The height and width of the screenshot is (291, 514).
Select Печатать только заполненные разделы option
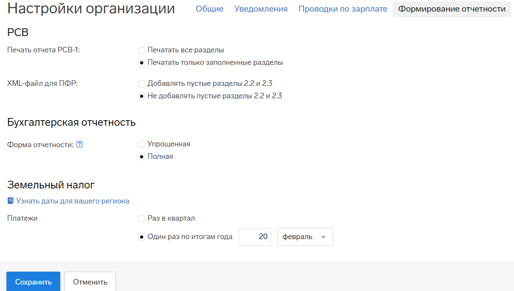pyautogui.click(x=141, y=63)
